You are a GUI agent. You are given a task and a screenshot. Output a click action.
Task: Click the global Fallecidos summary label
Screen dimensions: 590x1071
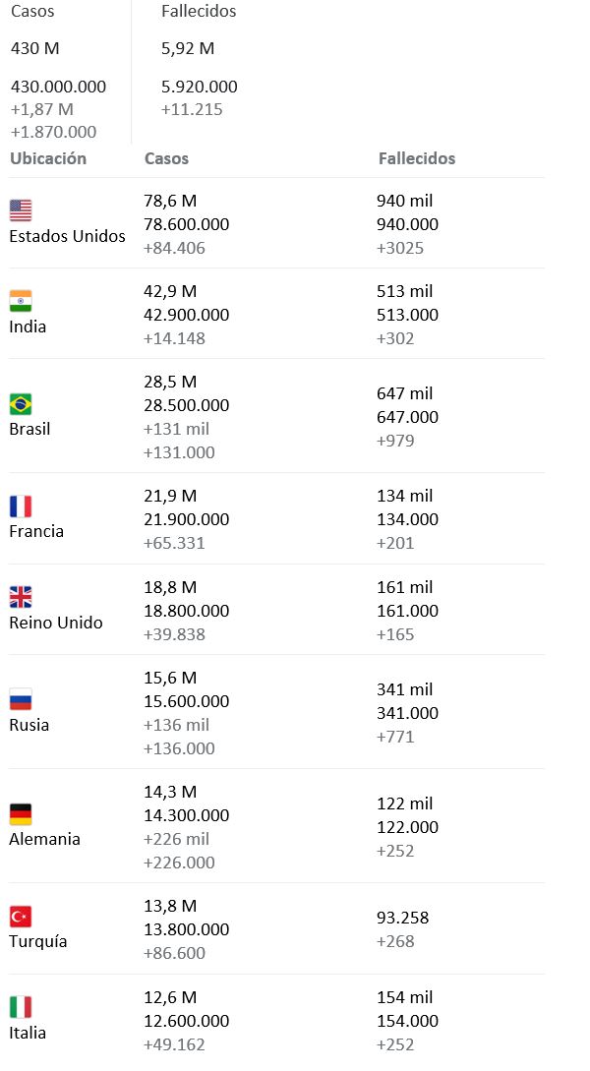(x=199, y=12)
